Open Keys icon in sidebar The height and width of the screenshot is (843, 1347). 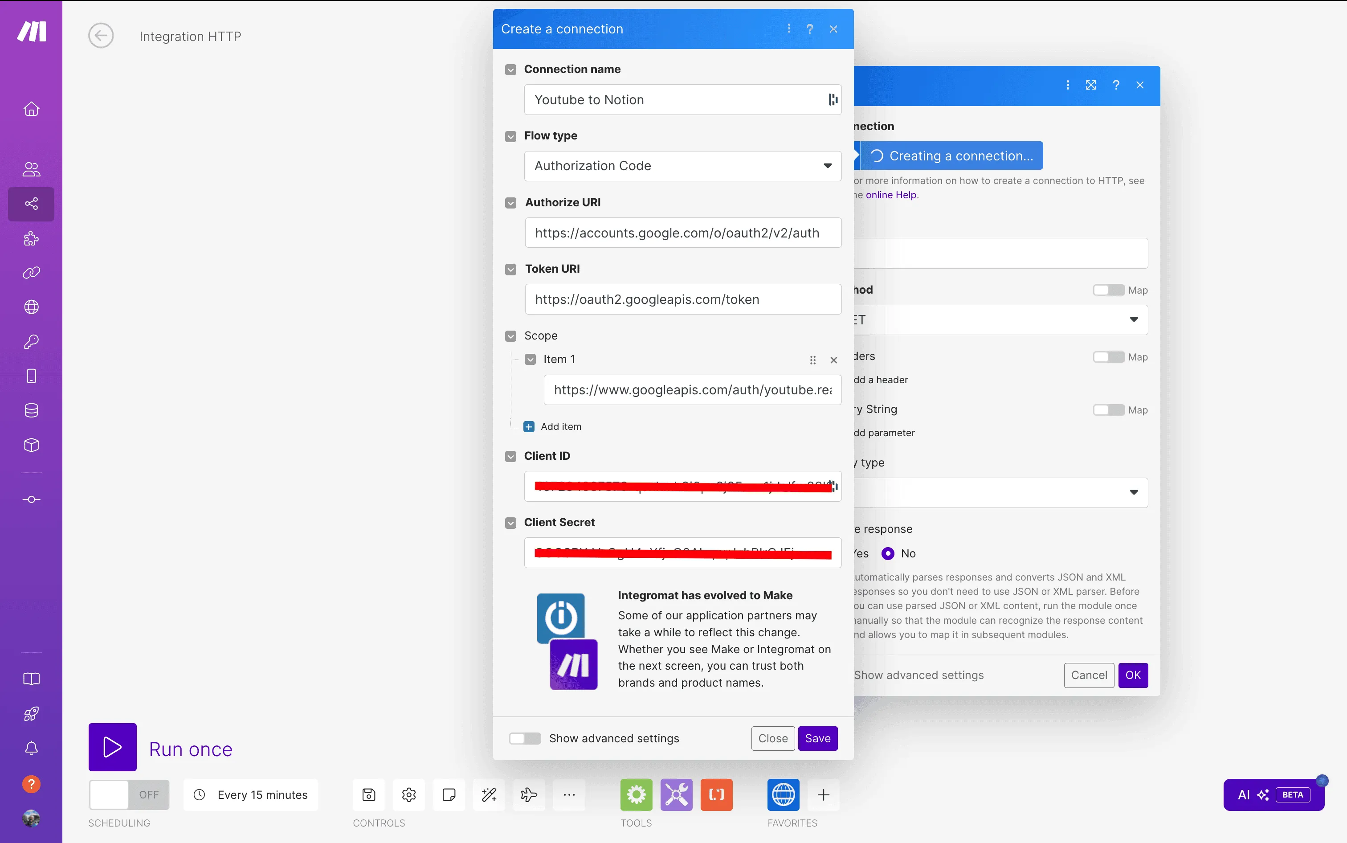[31, 342]
